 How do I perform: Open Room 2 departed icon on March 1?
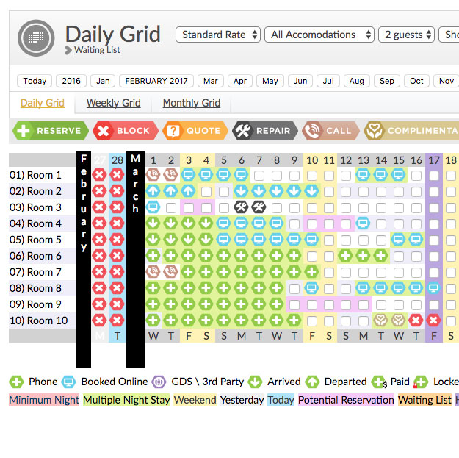click(153, 191)
